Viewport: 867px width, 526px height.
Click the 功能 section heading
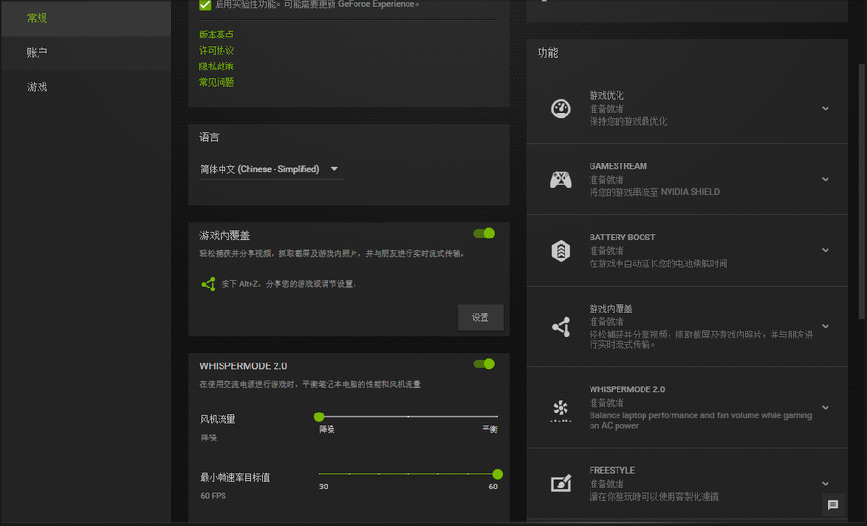547,53
